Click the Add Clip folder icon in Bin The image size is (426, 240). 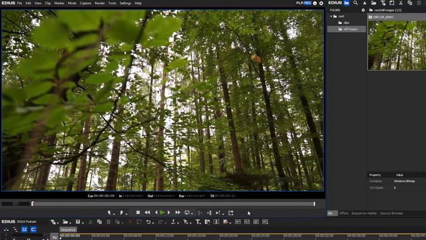click(374, 3)
